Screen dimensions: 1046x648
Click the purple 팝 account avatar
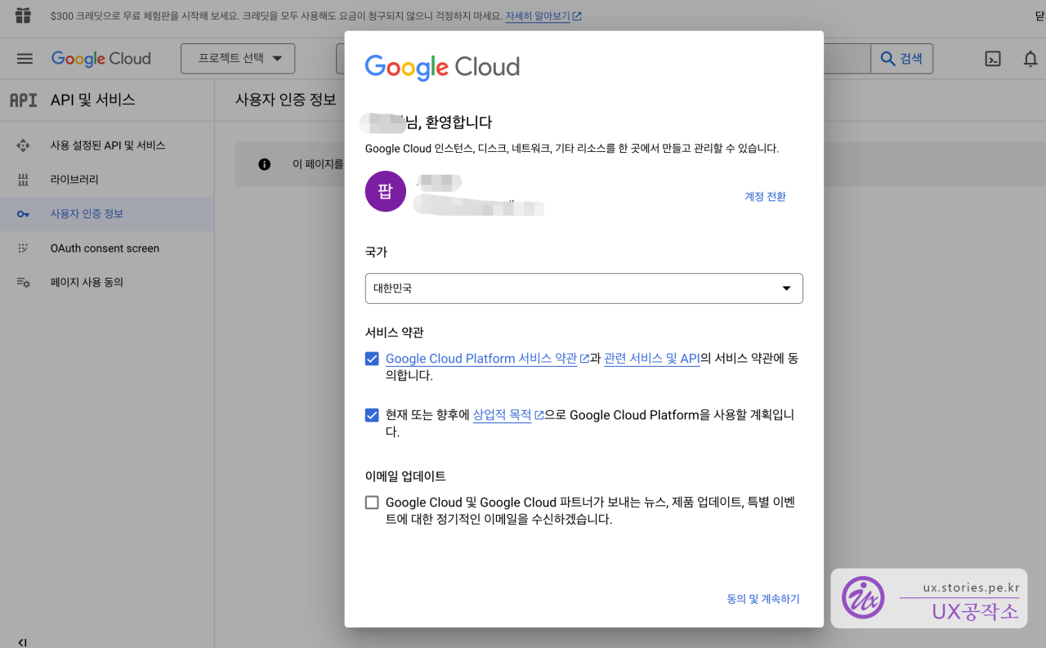tap(386, 191)
